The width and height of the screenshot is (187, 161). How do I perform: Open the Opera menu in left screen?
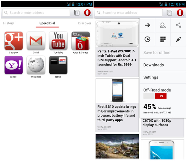point(87,13)
